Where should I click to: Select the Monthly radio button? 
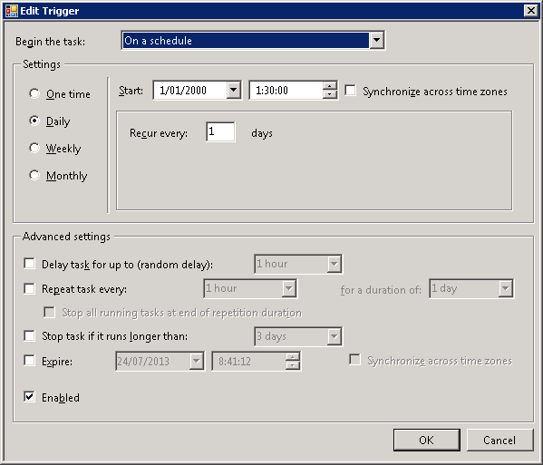[34, 175]
